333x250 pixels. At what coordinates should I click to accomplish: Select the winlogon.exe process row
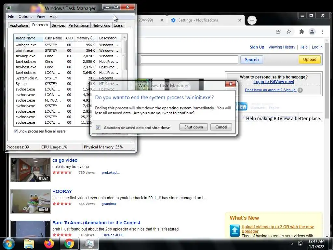coord(68,45)
